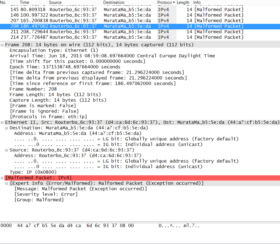Select Source Address Routerbo line
This screenshot has height=244, width=280.
pyautogui.click(x=78, y=156)
